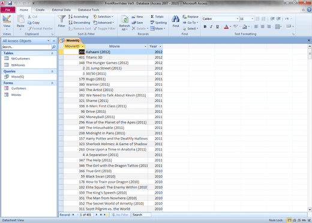Apply the background fill color
The width and height of the screenshot is (312, 223).
(x=245, y=26)
